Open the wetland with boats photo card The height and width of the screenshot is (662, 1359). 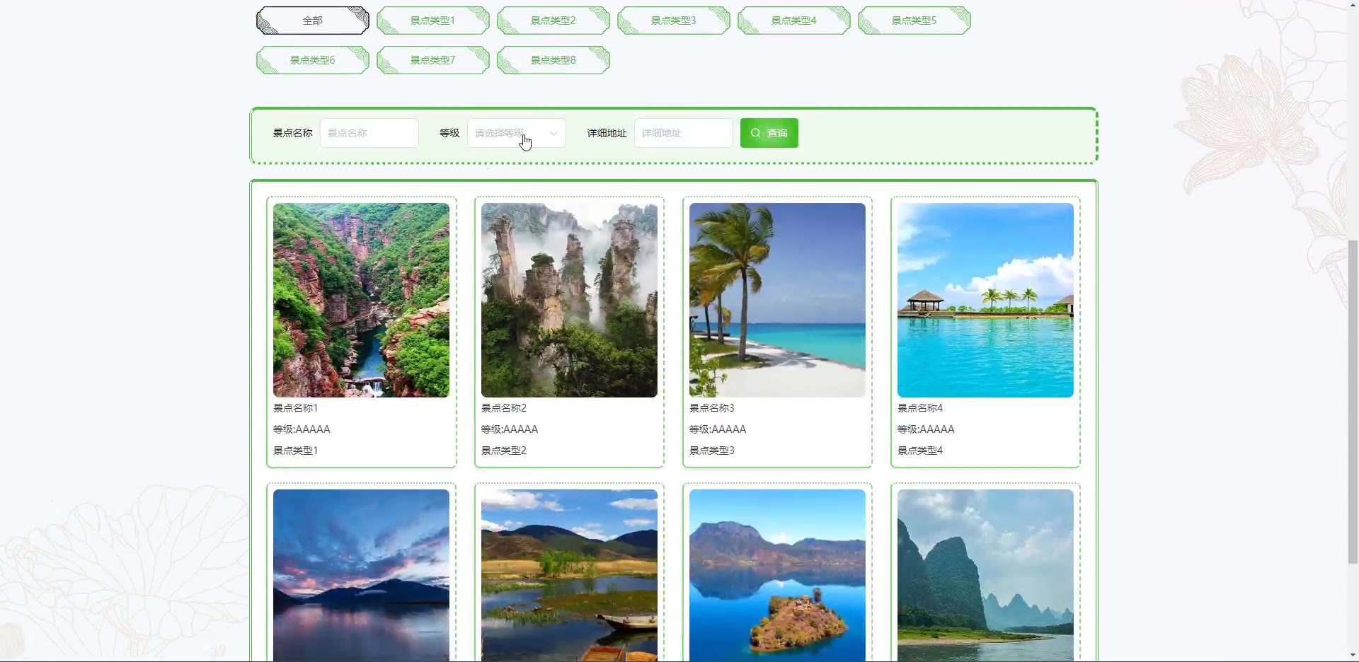point(569,575)
